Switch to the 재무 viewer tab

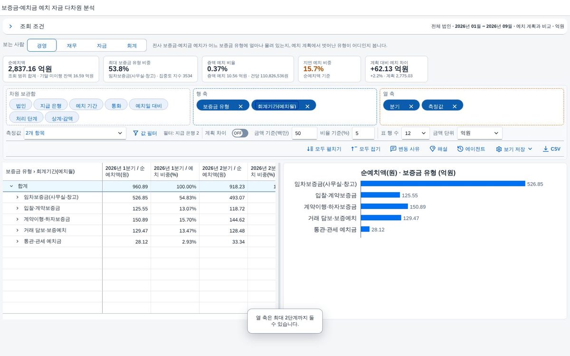pyautogui.click(x=72, y=46)
